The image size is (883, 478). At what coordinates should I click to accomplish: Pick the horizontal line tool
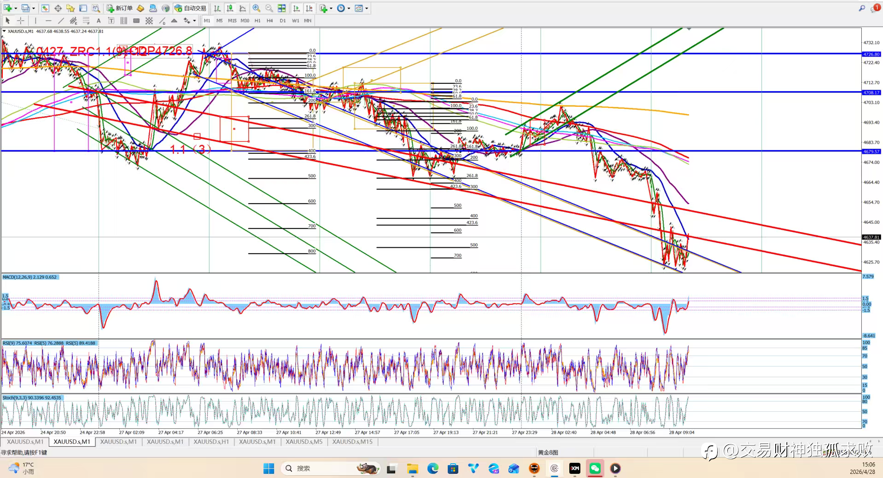tap(48, 21)
